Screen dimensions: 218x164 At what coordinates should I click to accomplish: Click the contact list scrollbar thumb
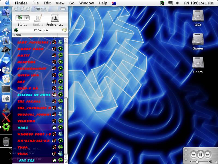point(66,126)
